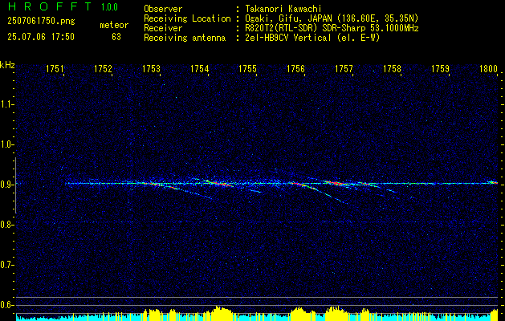Click the meteor count value 63
This screenshot has height=321, width=505.
tap(116, 37)
